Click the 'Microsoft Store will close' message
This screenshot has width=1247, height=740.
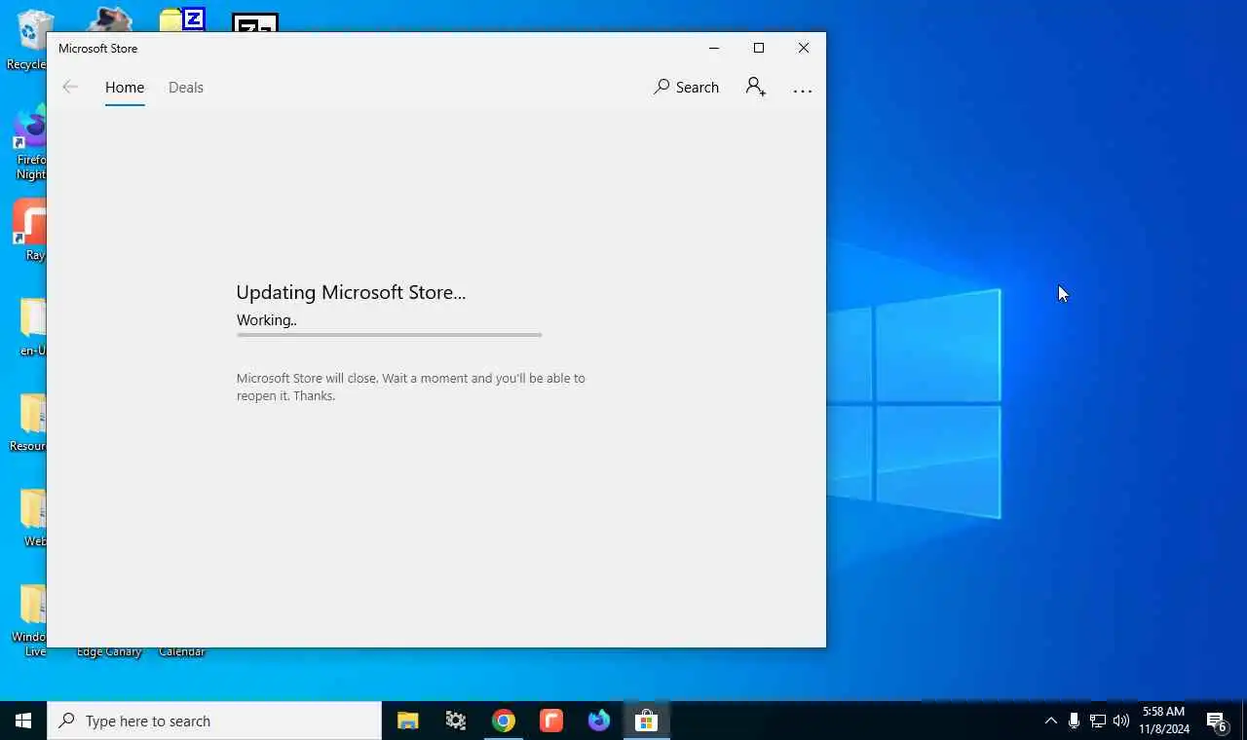pos(410,387)
